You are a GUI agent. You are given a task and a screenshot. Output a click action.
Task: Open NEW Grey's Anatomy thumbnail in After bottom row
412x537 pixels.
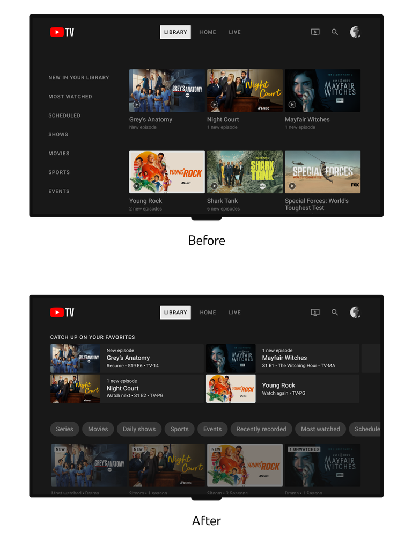tap(89, 465)
